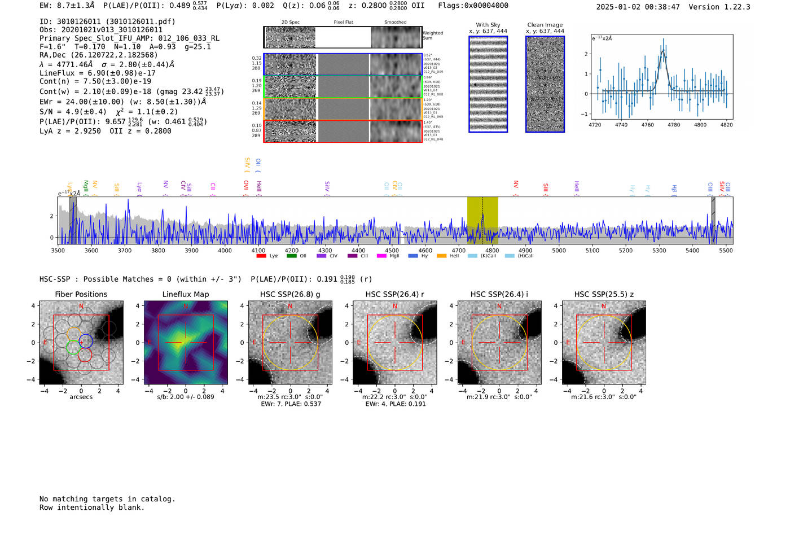Click the hatched gray band near 5460 Å

[x=713, y=220]
